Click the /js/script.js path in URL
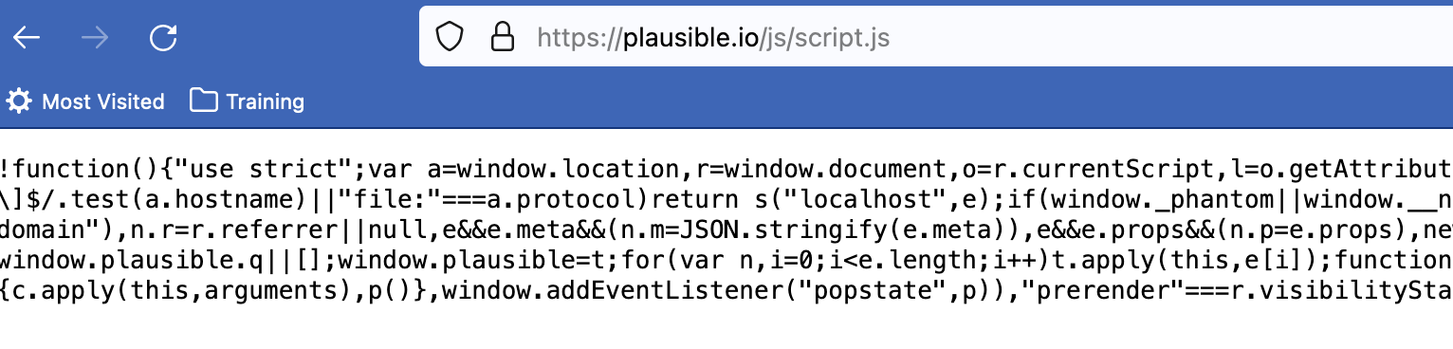 (824, 38)
